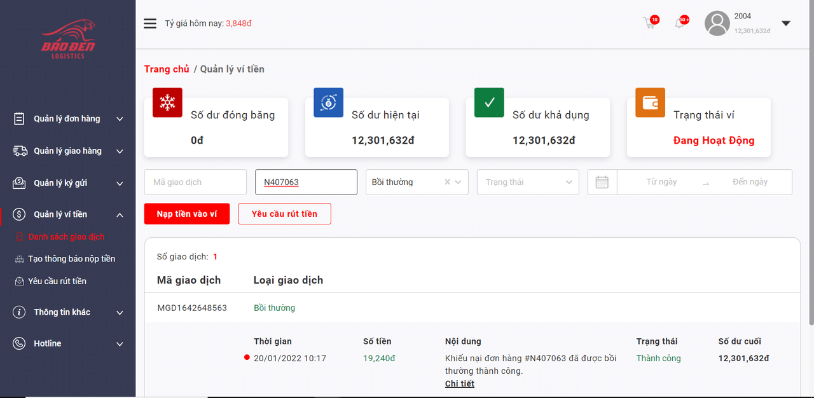The width and height of the screenshot is (814, 398).
Task: Open the notifications bell icon
Action: (679, 24)
